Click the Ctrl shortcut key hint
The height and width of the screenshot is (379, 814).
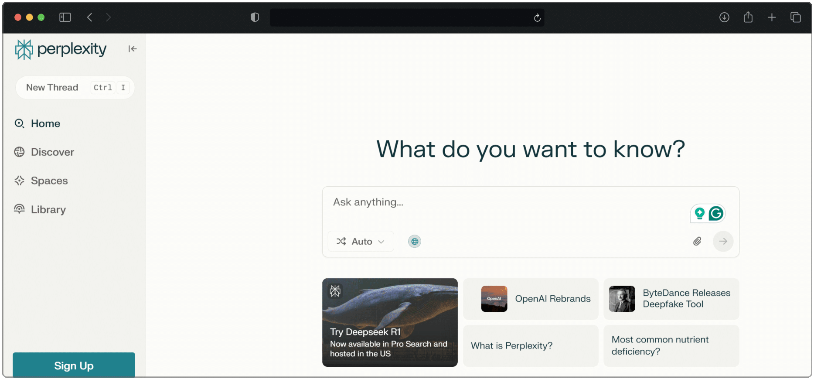(x=103, y=88)
